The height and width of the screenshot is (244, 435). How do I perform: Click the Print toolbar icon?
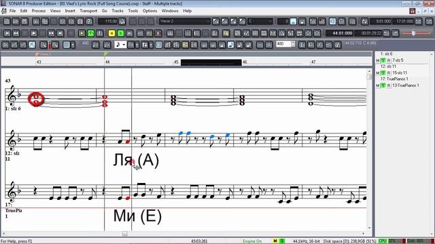point(80,21)
